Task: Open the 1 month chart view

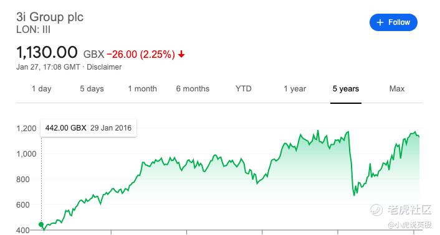Action: click(142, 89)
